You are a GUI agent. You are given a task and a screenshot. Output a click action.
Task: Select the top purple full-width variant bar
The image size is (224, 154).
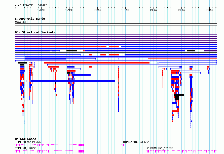point(116,37)
